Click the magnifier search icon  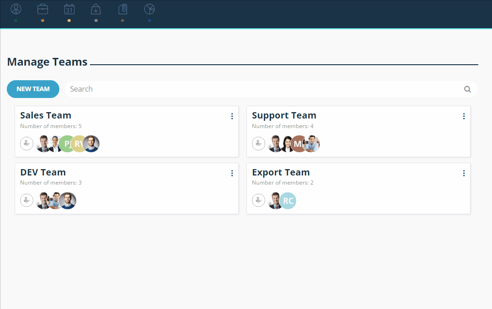(467, 89)
